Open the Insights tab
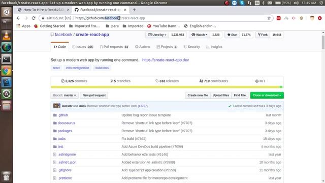Image resolution: width=325 pixels, height=183 pixels. point(214,47)
